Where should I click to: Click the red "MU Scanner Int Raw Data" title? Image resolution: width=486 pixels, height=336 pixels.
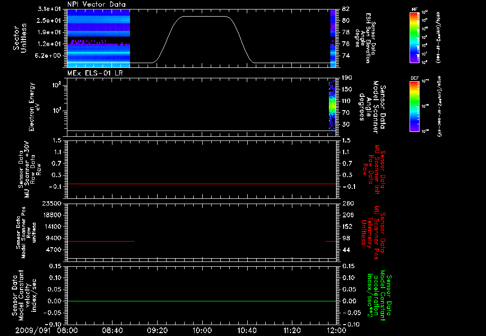pos(374,169)
